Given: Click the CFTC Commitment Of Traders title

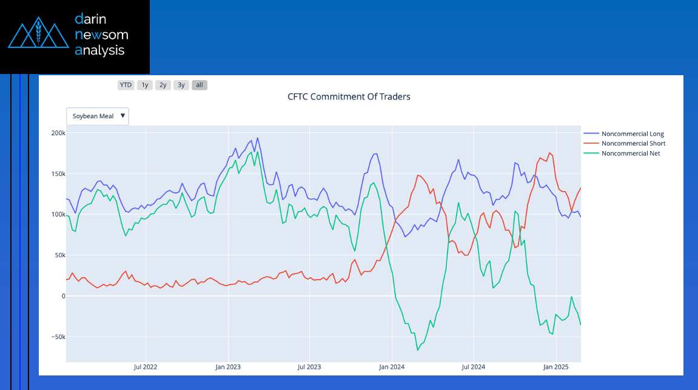Looking at the screenshot, I should click(x=349, y=96).
